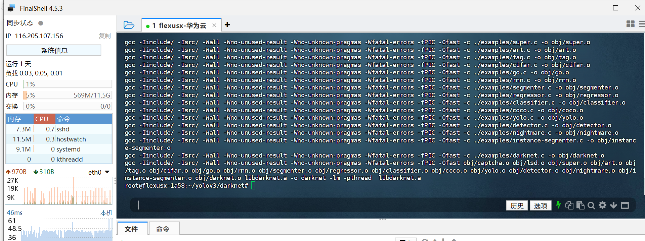Sort processes by 内存 column header
The image size is (645, 241).
(x=19, y=119)
